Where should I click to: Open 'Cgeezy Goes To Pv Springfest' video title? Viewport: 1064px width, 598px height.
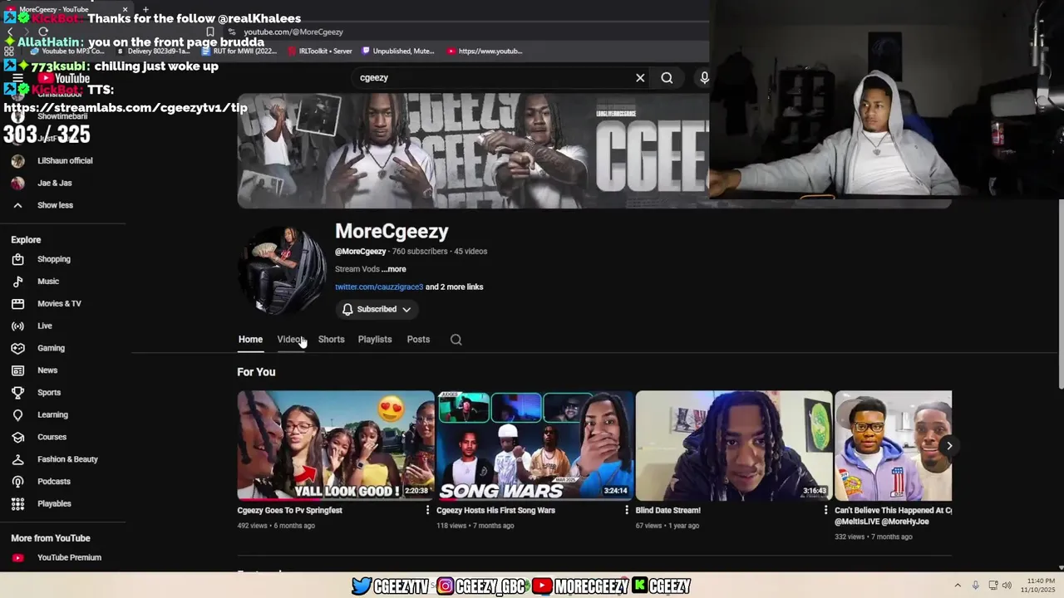click(290, 511)
